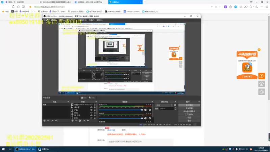The height and width of the screenshot is (152, 270).
Task: Click the home icon in right sidebar
Action: click(x=261, y=84)
